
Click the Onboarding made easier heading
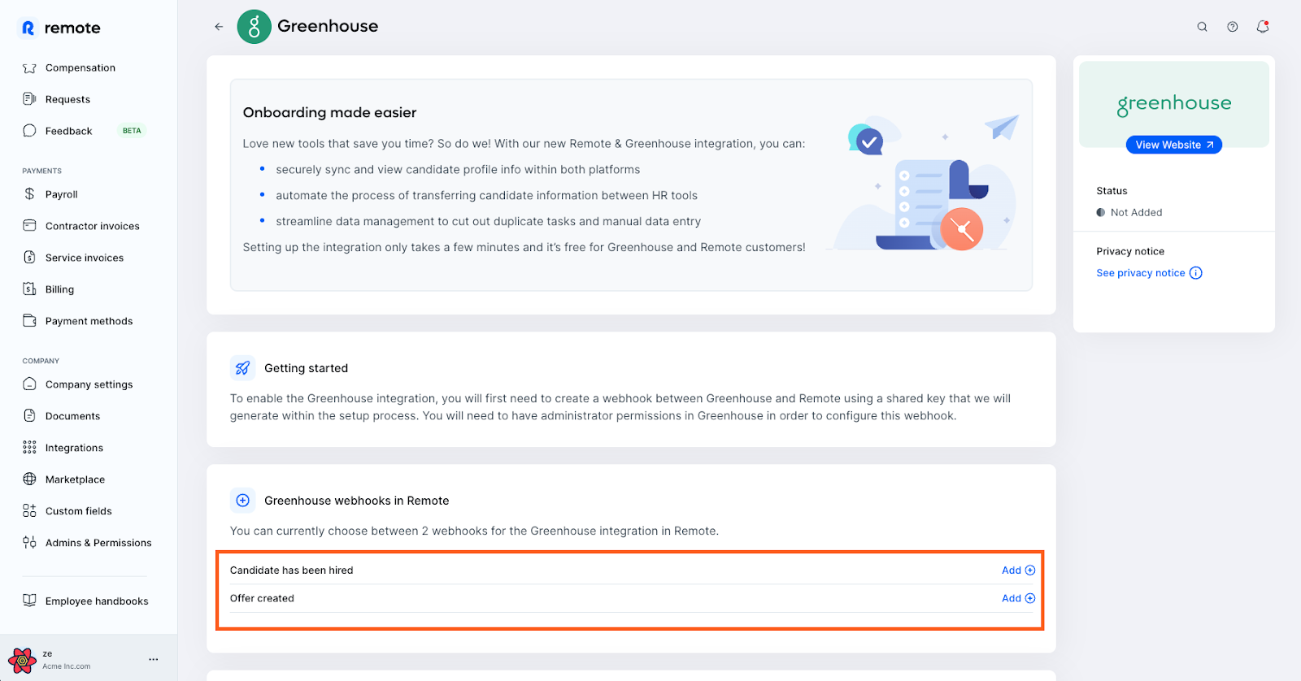(329, 113)
